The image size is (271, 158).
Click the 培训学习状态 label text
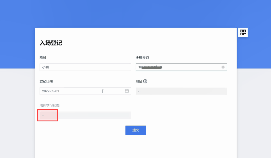[49, 105]
